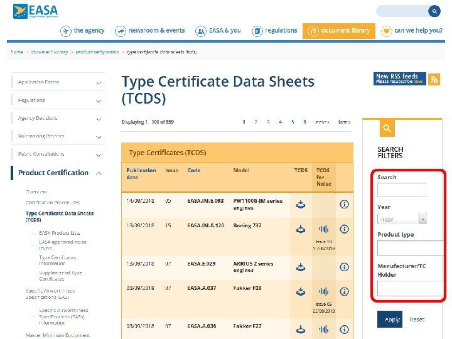Click the Product type field

click(x=410, y=248)
